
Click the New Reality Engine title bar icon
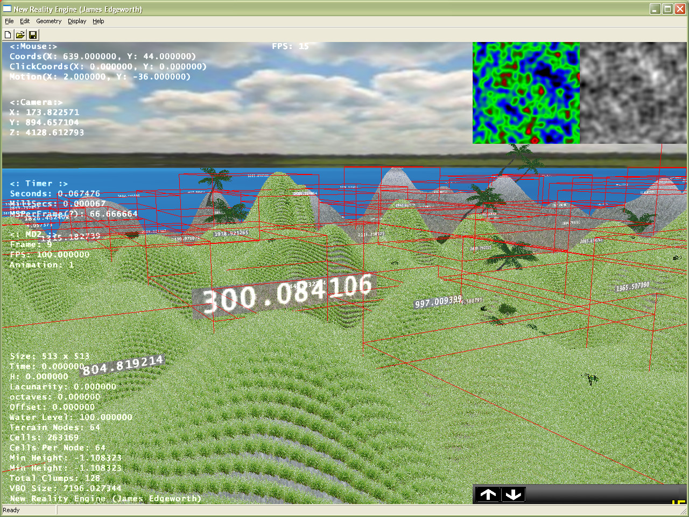(6, 9)
